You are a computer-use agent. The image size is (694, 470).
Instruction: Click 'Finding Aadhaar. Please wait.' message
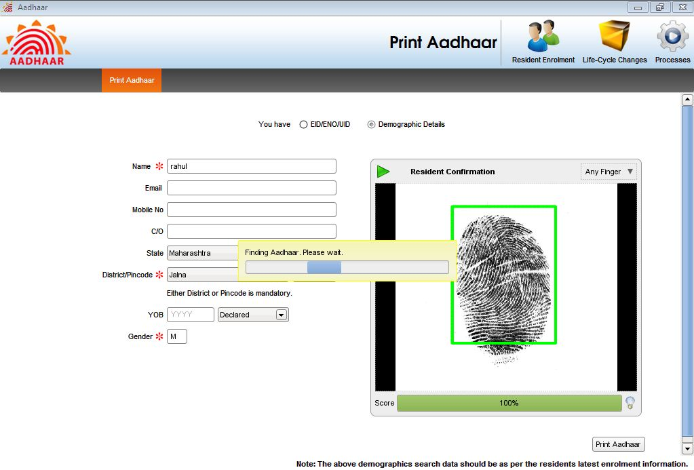(294, 252)
